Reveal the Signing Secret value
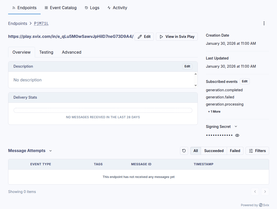 pyautogui.click(x=237, y=135)
